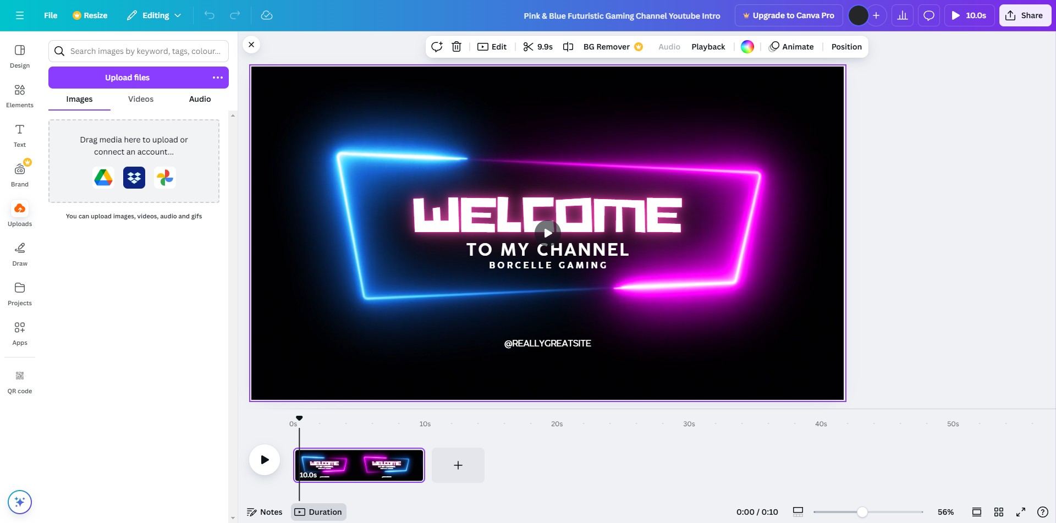Open the Animate options
Viewport: 1056px width, 523px height.
pyautogui.click(x=791, y=47)
